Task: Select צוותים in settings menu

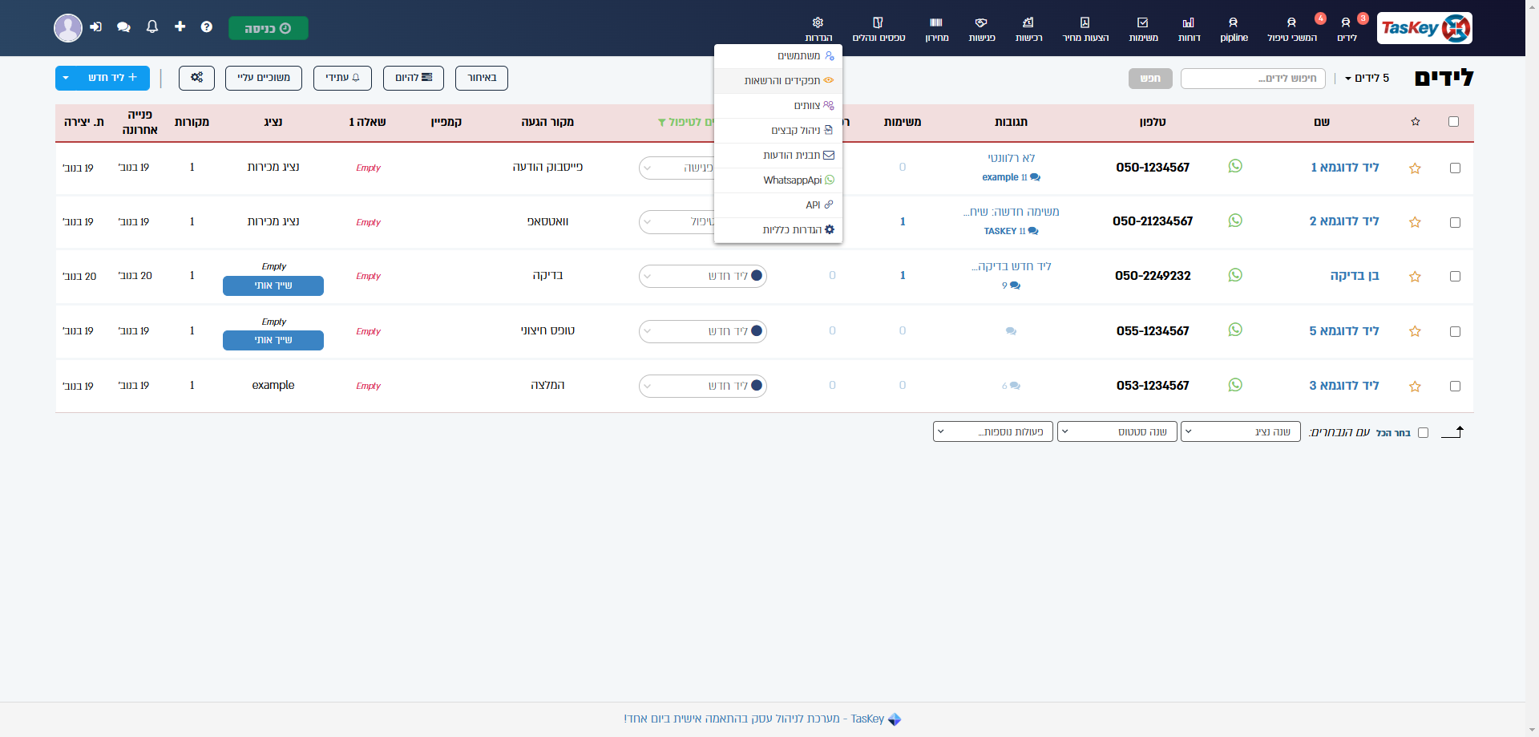Action: pyautogui.click(x=778, y=106)
